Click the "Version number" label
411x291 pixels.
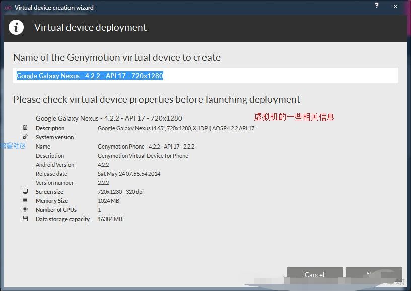pos(54,183)
